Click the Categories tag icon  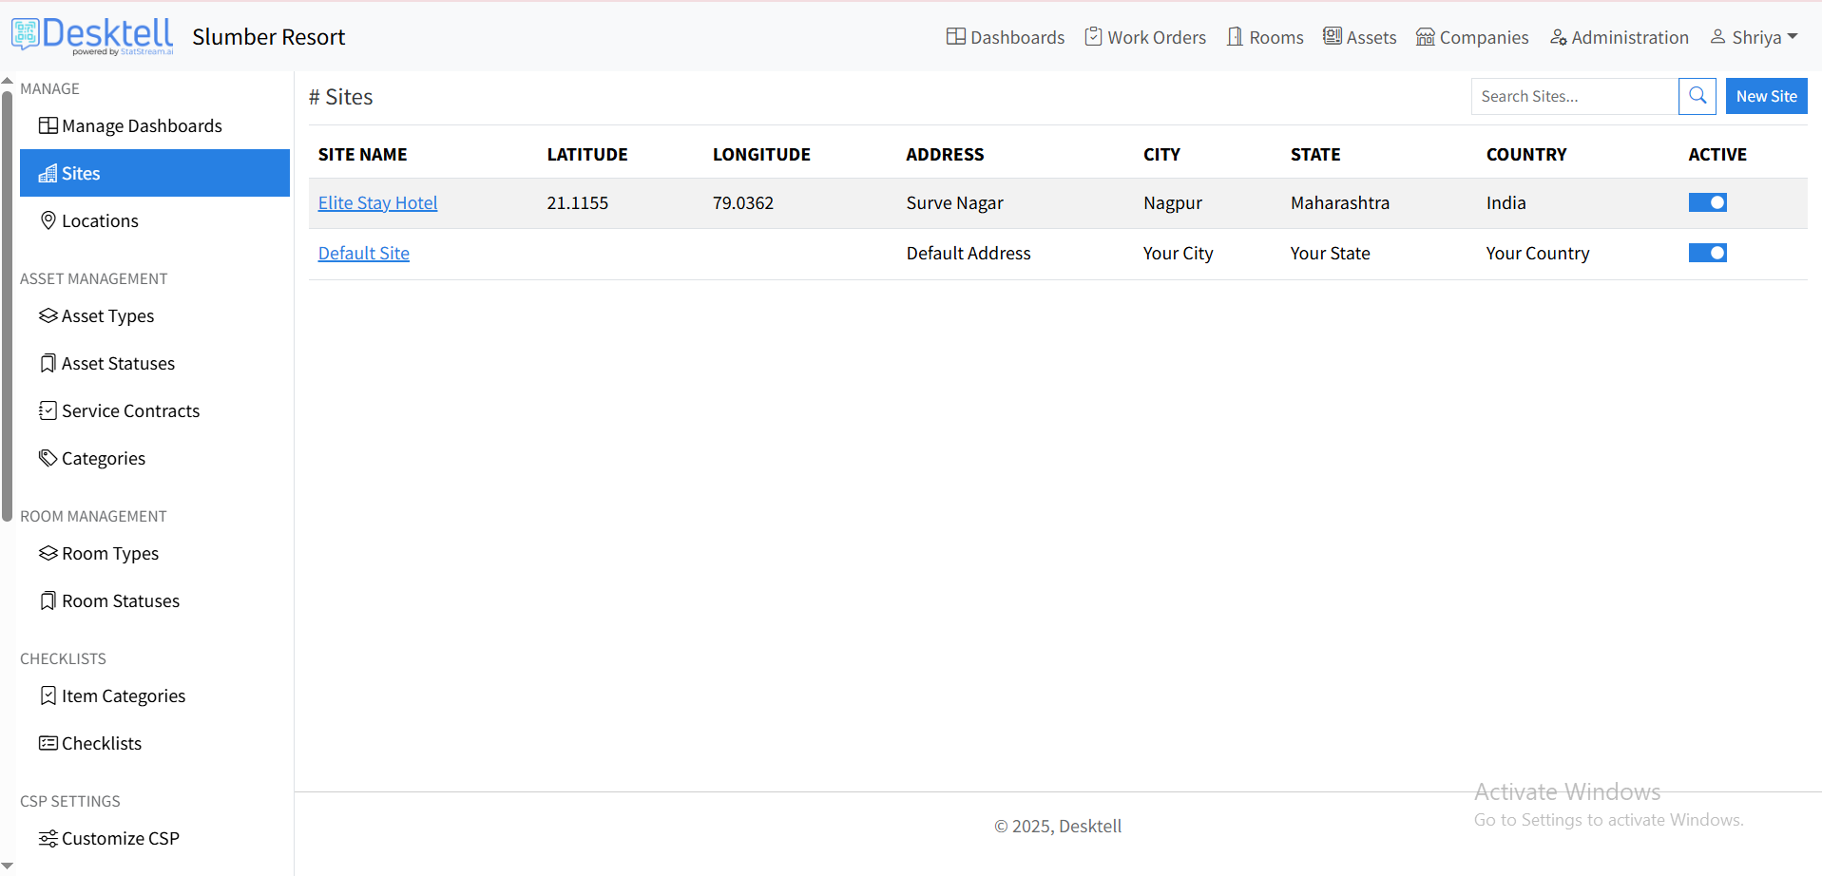pyautogui.click(x=48, y=458)
